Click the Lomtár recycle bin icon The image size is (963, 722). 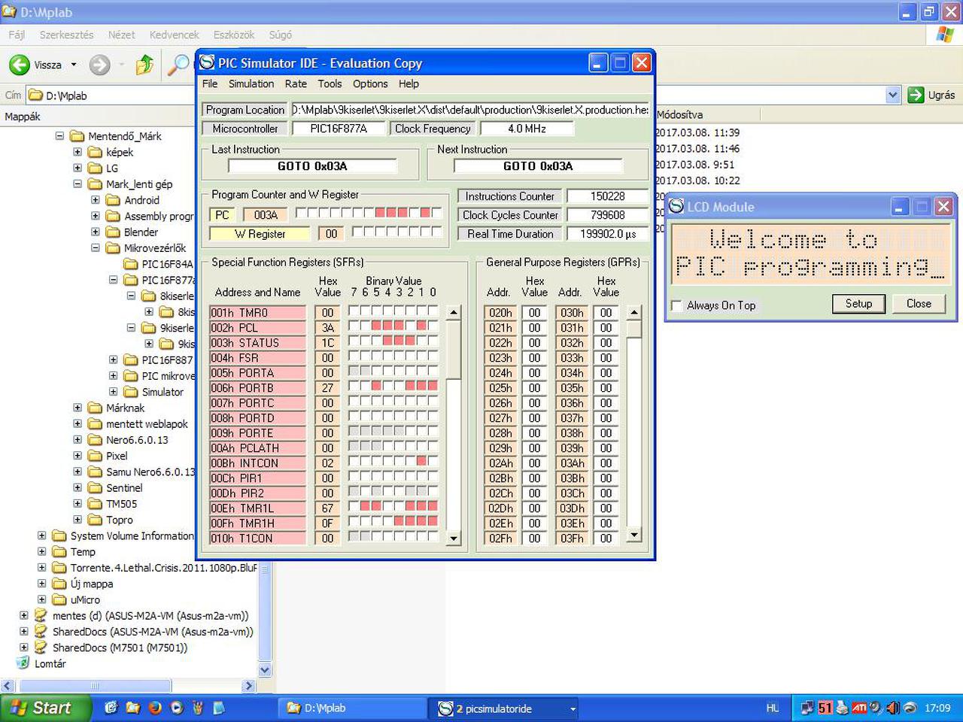[x=23, y=663]
